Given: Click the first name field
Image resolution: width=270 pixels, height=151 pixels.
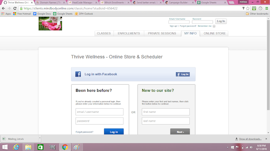Looking at the screenshot, I should point(166,112).
